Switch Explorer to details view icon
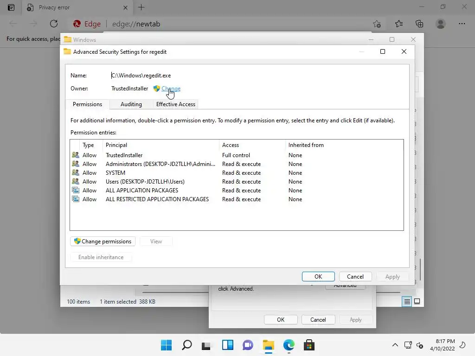The width and height of the screenshot is (475, 356). coord(407,301)
